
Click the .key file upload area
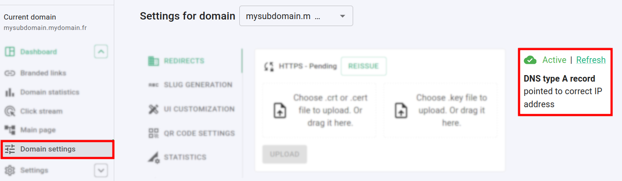pos(440,110)
